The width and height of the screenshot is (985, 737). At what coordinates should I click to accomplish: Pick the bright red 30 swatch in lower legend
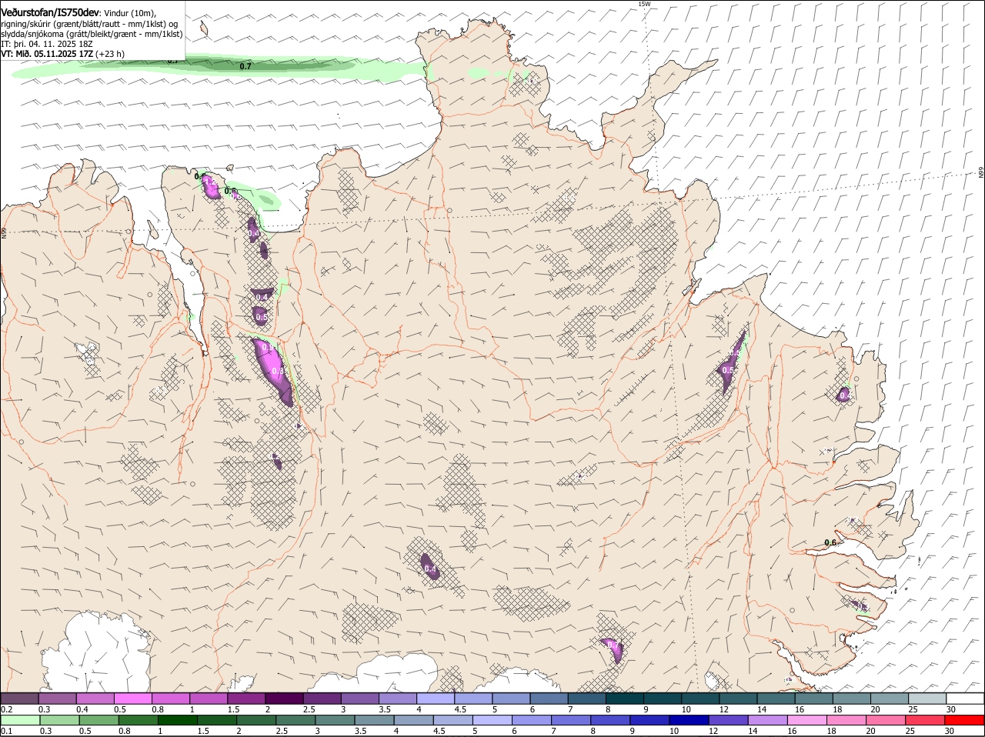[x=965, y=720]
